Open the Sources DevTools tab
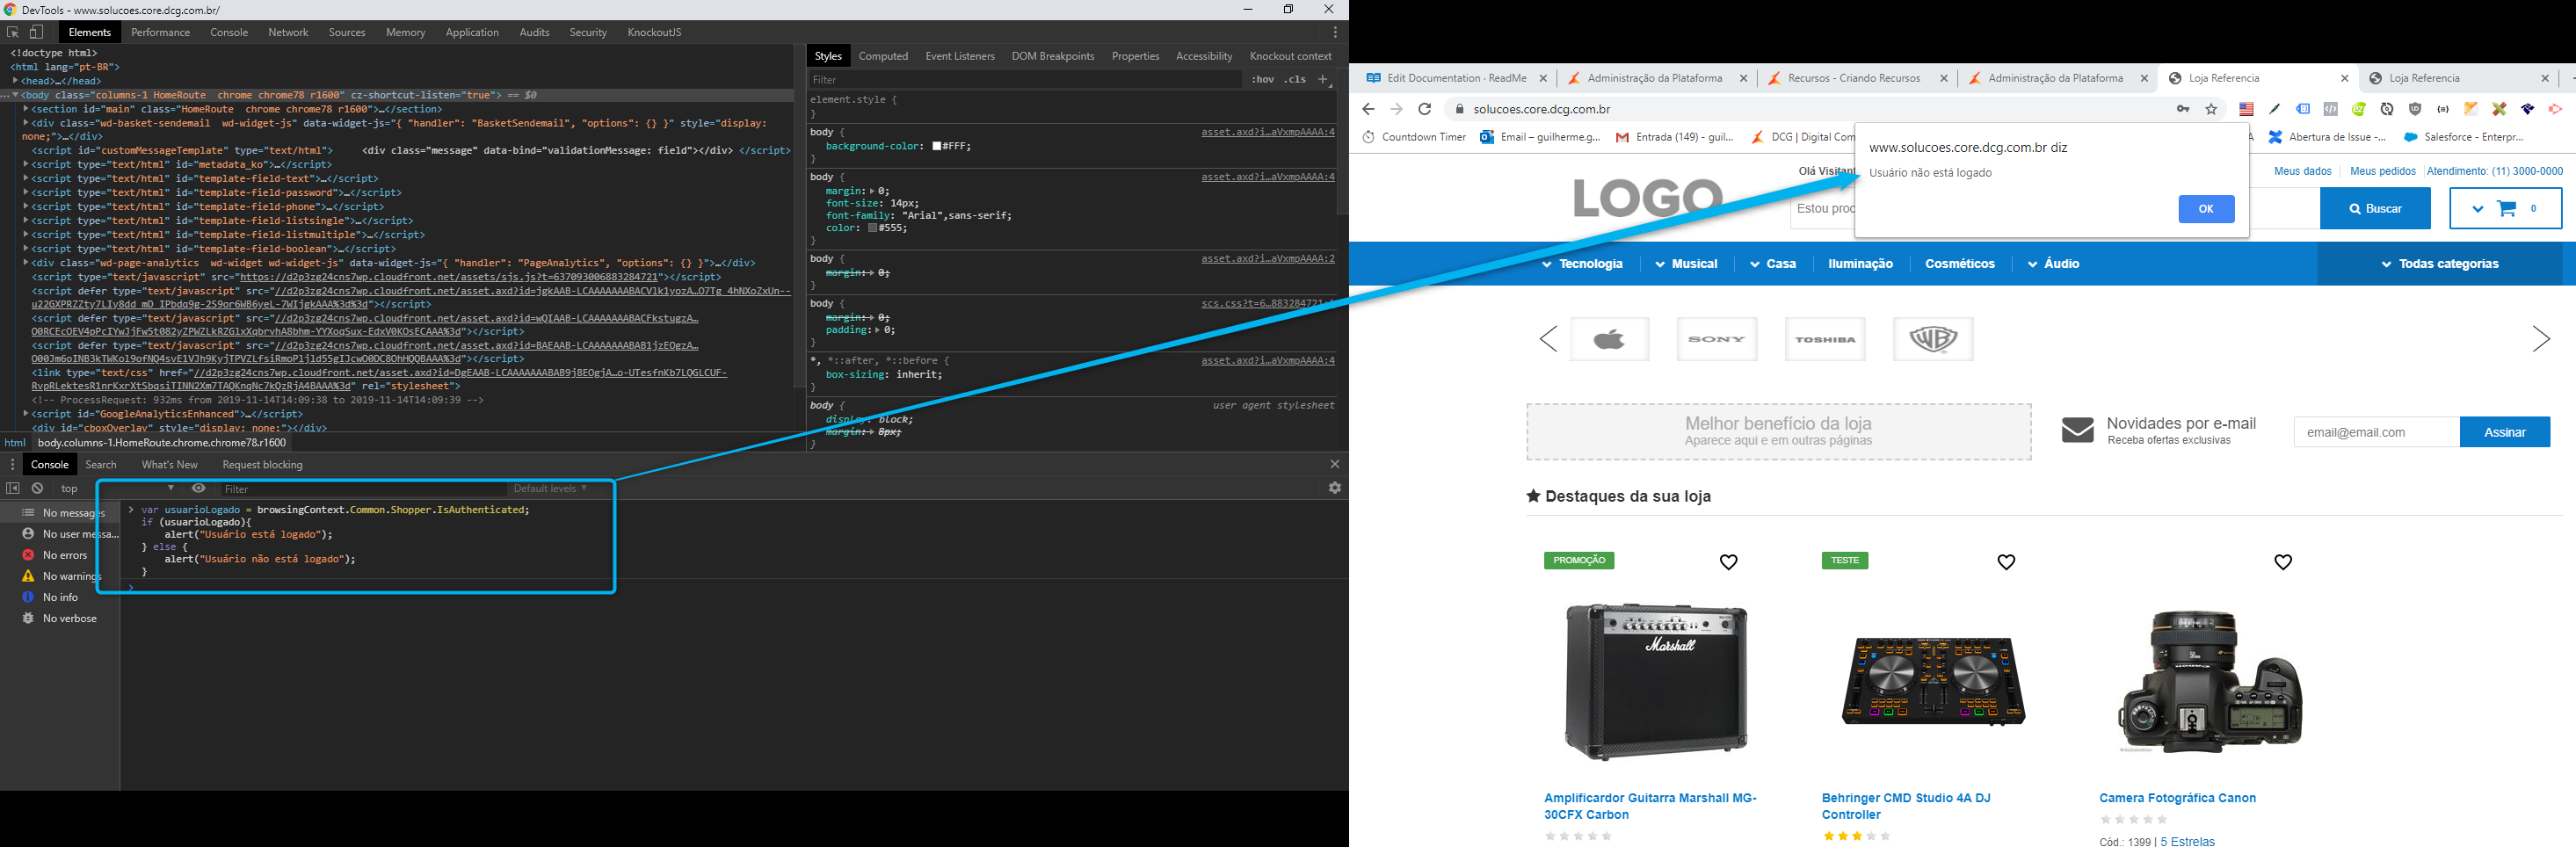The height and width of the screenshot is (847, 2576). 347,32
